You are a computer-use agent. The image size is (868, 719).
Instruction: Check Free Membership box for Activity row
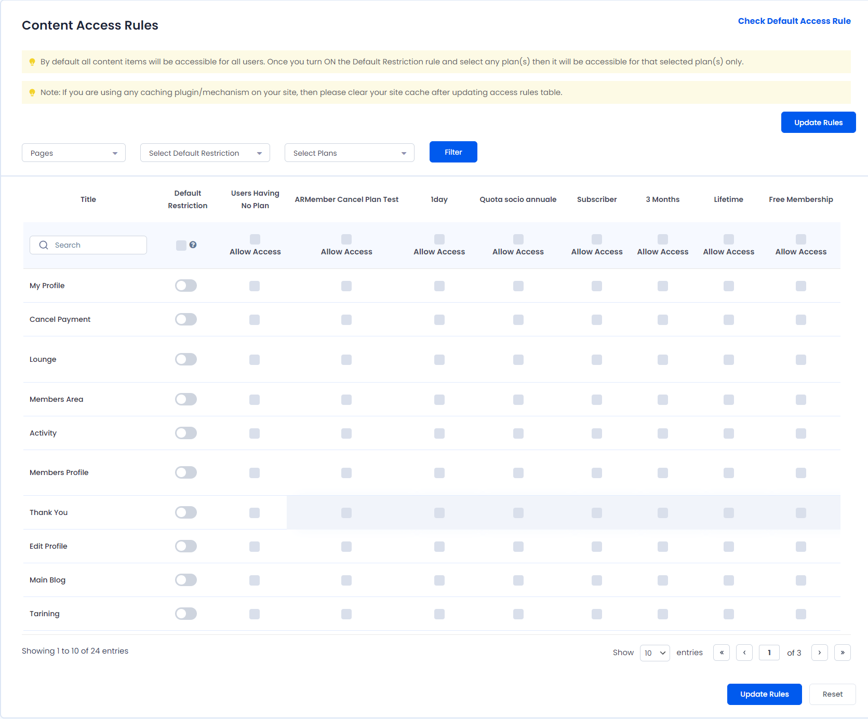pos(801,433)
